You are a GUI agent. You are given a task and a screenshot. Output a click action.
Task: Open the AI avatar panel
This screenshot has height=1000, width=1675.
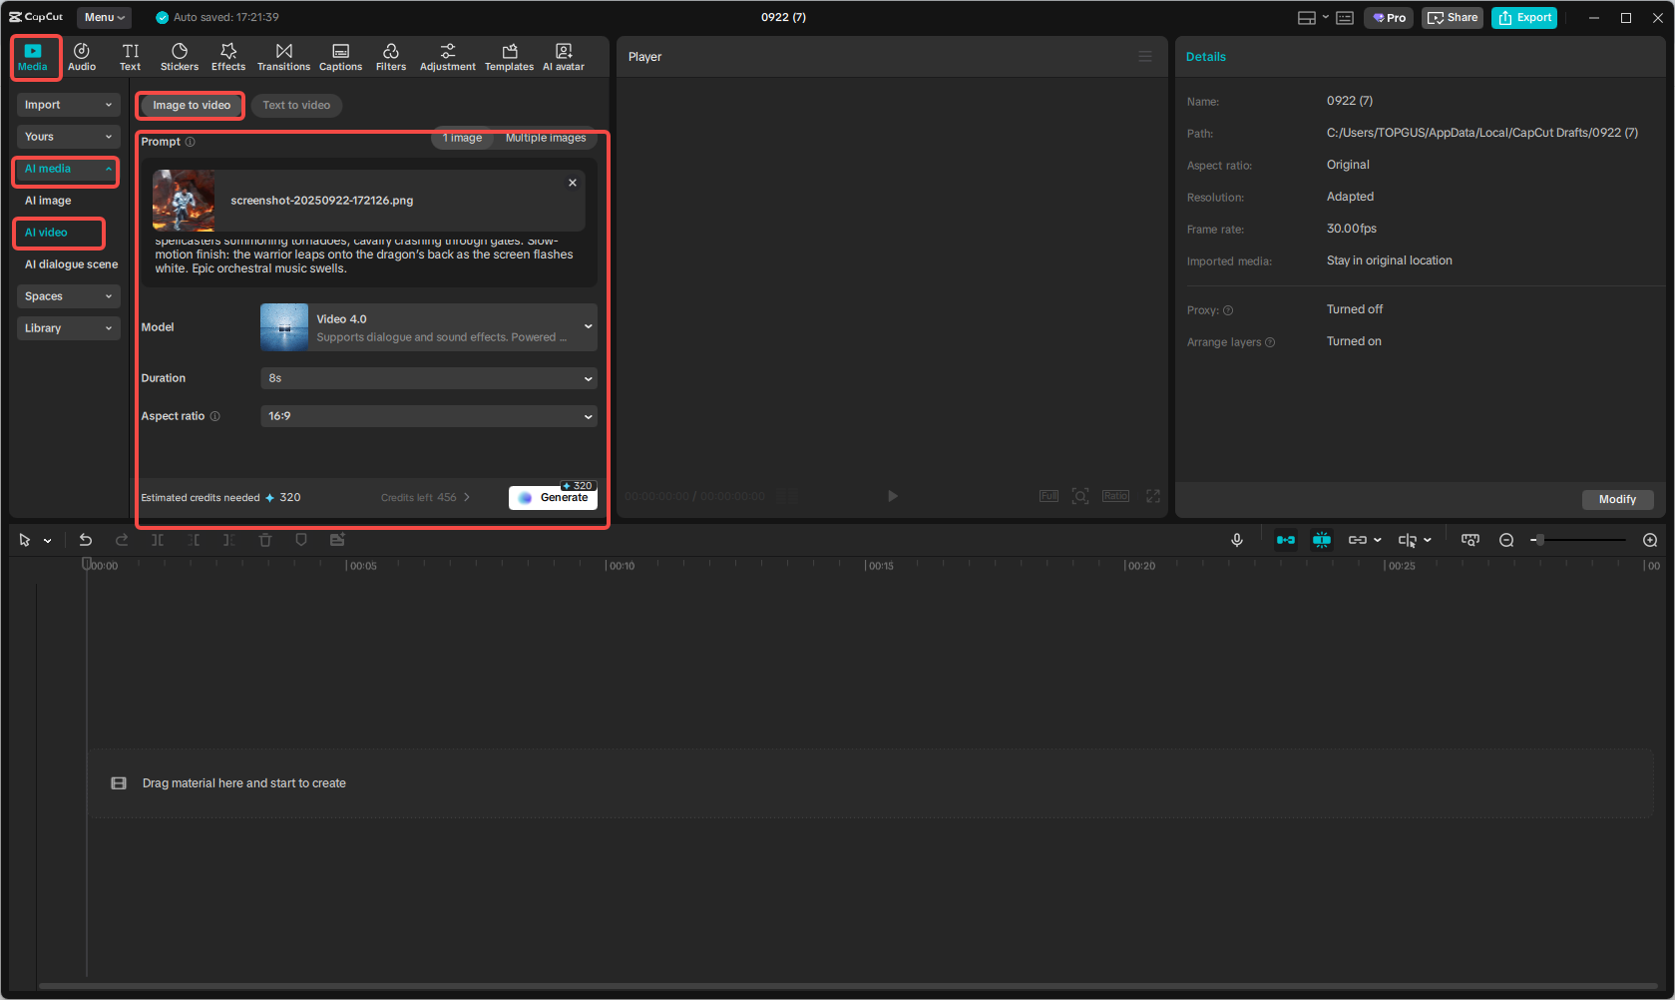point(564,57)
